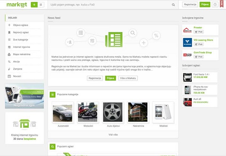Open the Ford fiesta 1.4 i listing
Screen dimensions: 226x156
[200, 77]
